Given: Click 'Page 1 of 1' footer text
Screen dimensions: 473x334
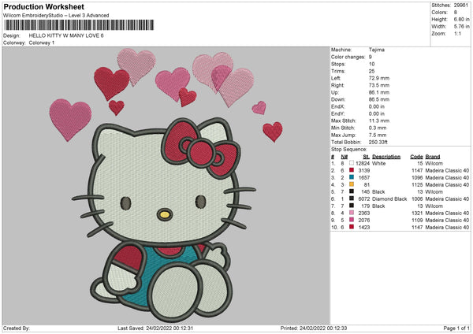Looking at the screenshot, I should point(456,328).
